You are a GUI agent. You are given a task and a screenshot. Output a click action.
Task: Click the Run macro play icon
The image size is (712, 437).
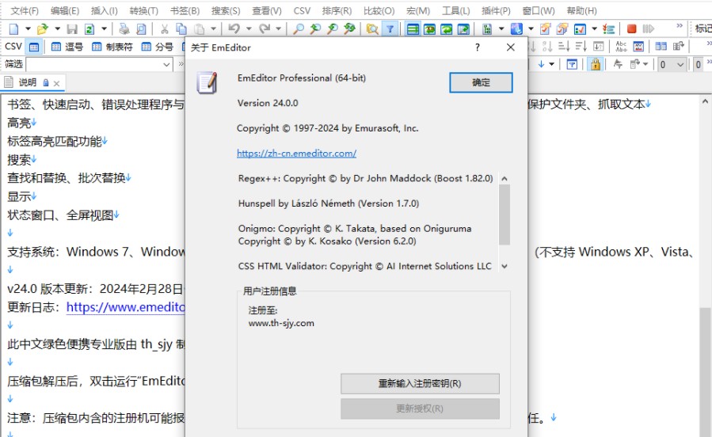648,29
